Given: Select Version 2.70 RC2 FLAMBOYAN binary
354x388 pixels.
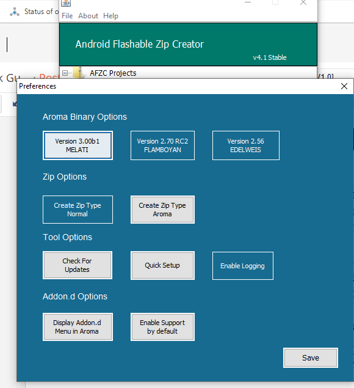Looking at the screenshot, I should 162,145.
